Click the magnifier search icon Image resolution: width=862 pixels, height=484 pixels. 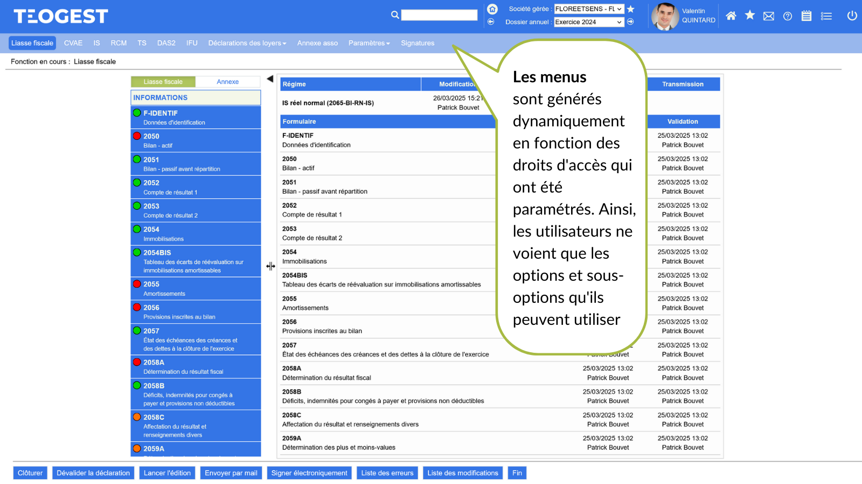tap(395, 15)
